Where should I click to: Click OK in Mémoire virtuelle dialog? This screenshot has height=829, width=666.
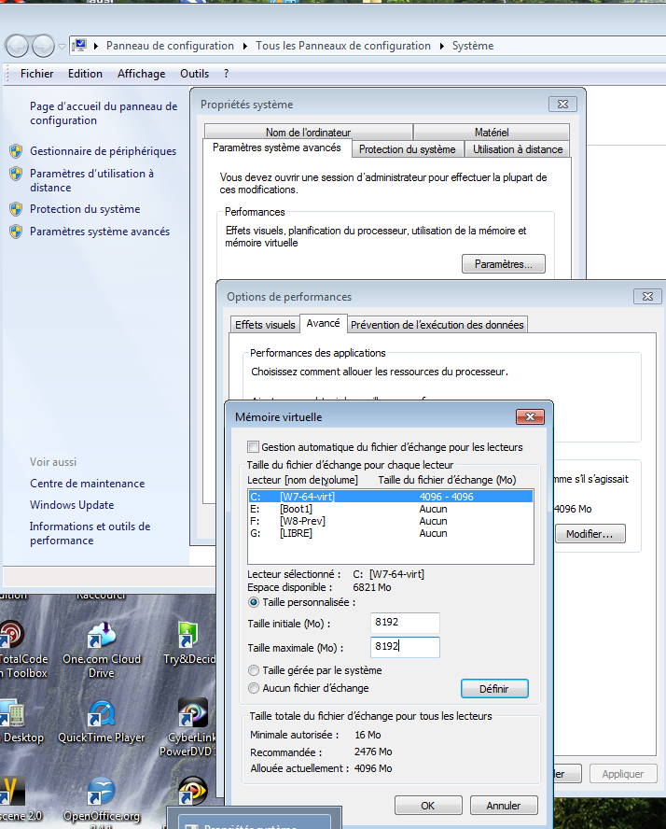428,806
